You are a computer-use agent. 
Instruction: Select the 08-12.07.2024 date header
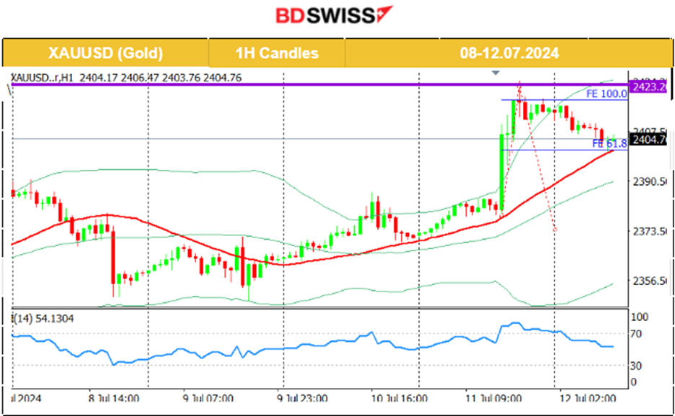(509, 53)
